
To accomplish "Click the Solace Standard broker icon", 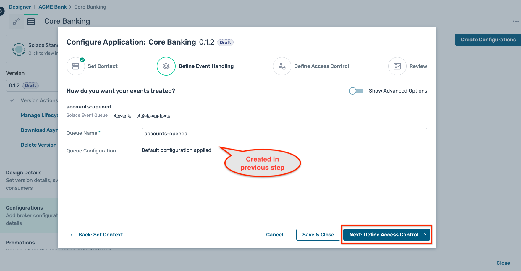I will [19, 49].
